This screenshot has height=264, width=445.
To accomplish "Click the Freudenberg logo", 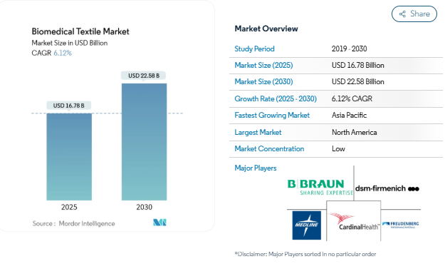I will pos(400,225).
